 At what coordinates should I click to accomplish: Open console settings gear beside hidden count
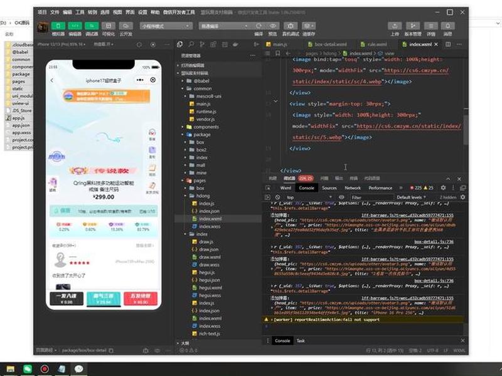(462, 197)
